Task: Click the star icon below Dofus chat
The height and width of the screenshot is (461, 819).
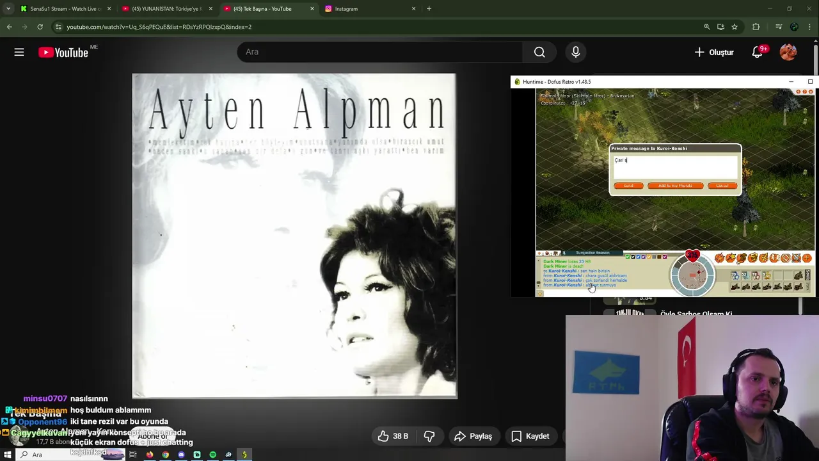Action: point(539,293)
